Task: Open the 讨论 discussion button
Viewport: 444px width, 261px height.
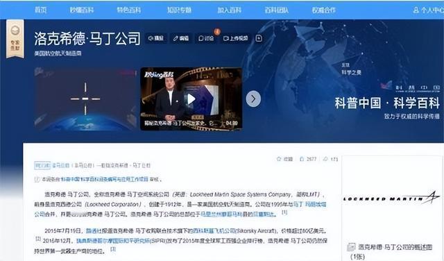Action: click(206, 38)
